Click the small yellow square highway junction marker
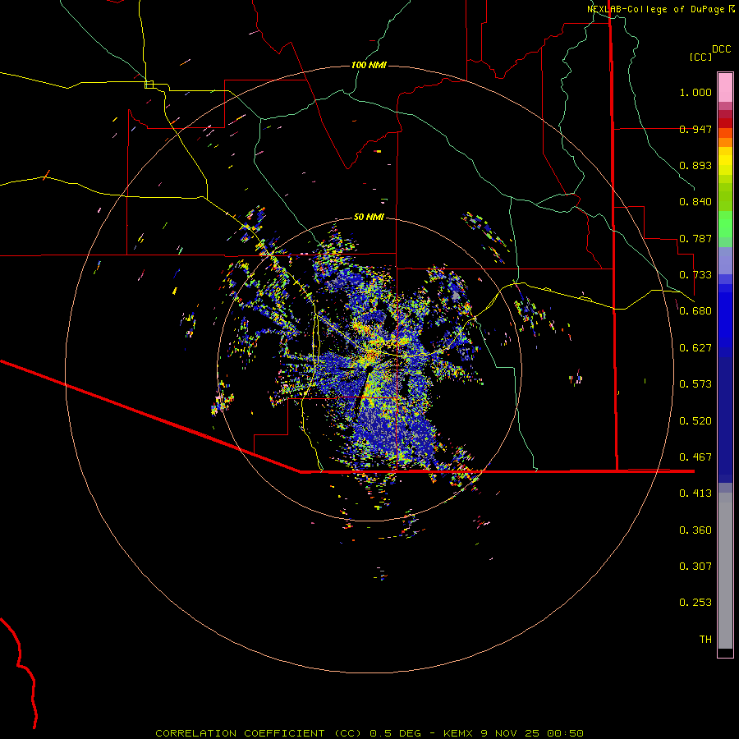Screen dimensions: 739x739 [149, 85]
